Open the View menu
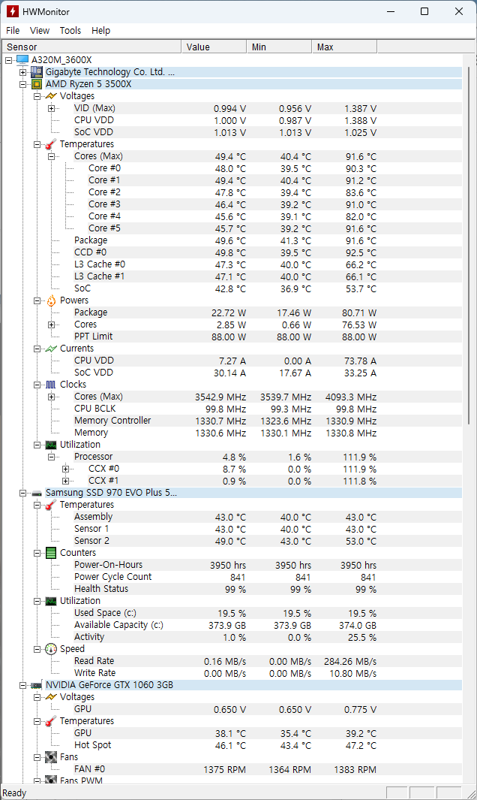 [40, 31]
